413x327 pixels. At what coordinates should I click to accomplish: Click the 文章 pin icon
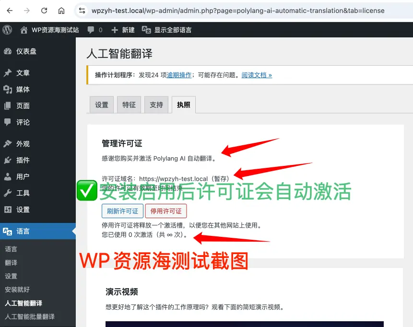tap(8, 73)
